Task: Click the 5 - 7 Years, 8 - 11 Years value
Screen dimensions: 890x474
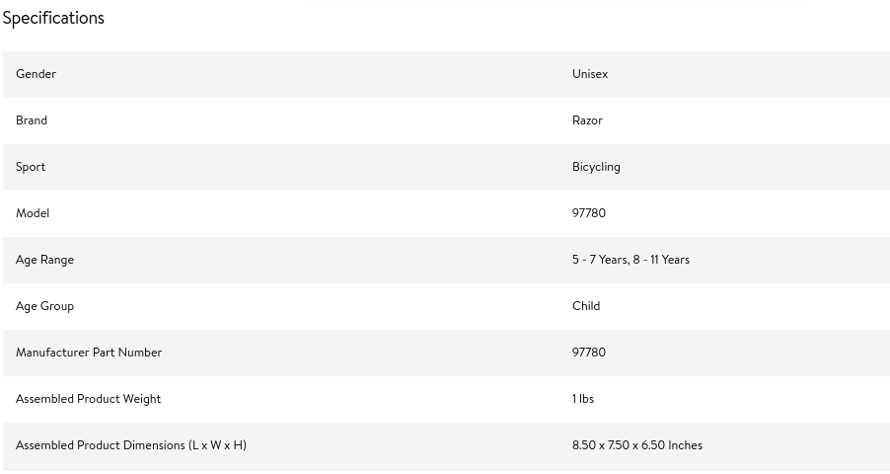Action: [x=630, y=260]
